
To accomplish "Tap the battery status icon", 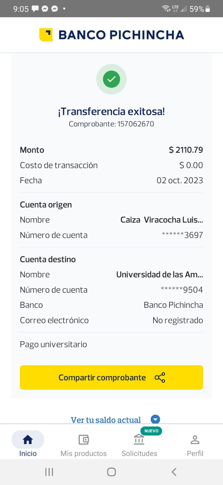I will tap(208, 9).
